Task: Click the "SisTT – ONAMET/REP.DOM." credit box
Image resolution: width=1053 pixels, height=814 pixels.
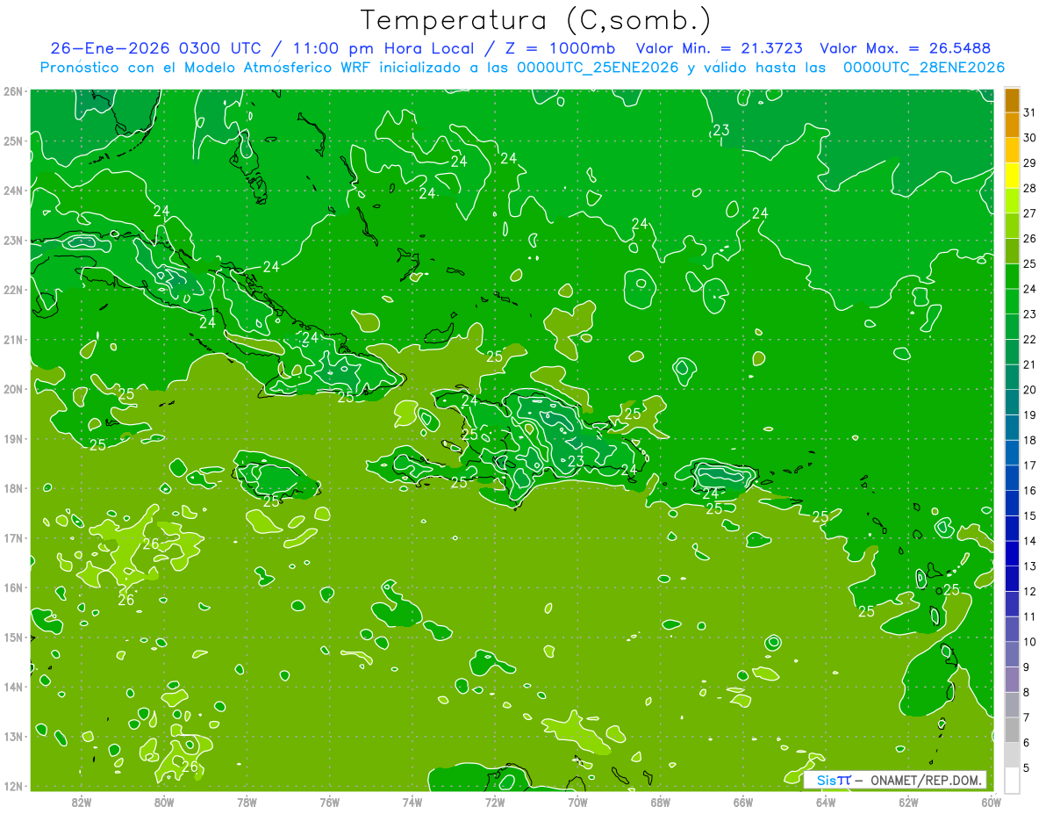Action: coord(894,780)
